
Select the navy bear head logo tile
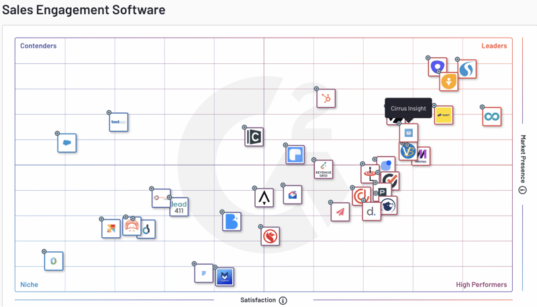[x=389, y=206]
